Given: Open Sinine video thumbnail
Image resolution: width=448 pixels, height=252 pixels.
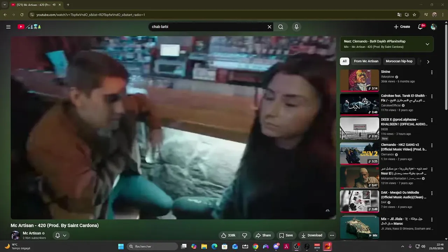Looking at the screenshot, I should 359,80.
